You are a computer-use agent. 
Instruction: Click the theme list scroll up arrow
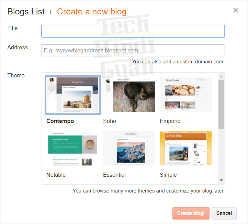tap(222, 76)
